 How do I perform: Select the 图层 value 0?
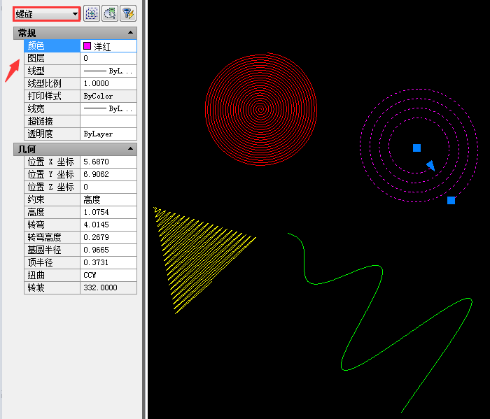pos(108,58)
